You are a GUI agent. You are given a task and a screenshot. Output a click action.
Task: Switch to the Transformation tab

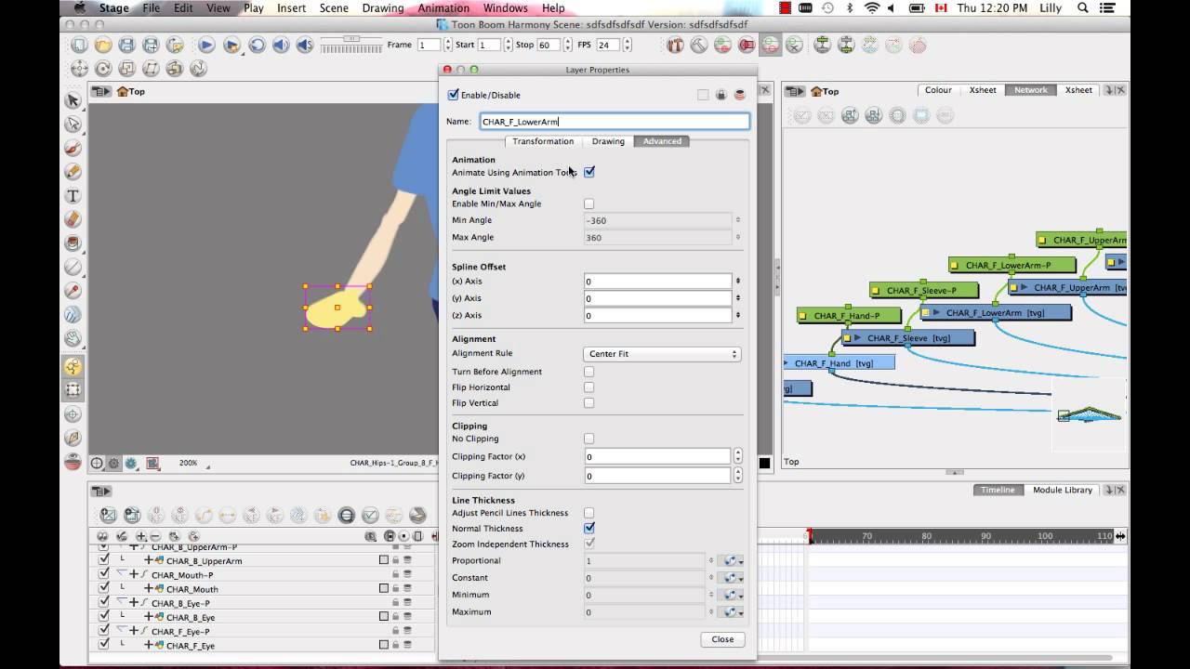click(543, 141)
